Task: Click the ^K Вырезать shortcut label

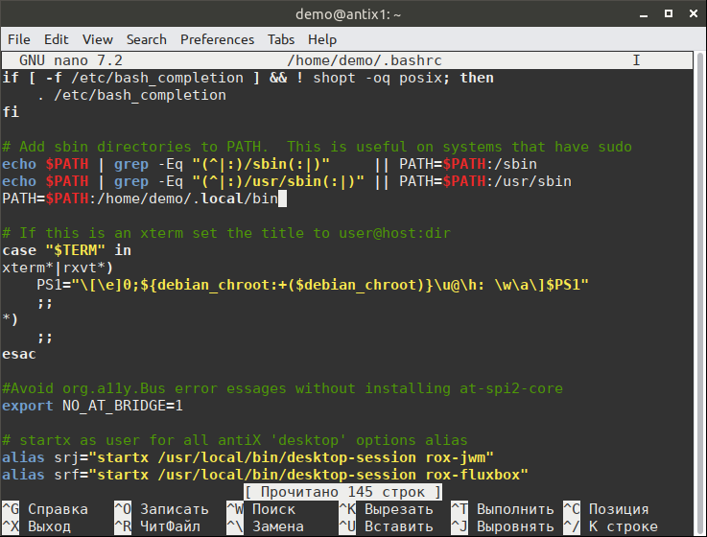Action: click(386, 509)
